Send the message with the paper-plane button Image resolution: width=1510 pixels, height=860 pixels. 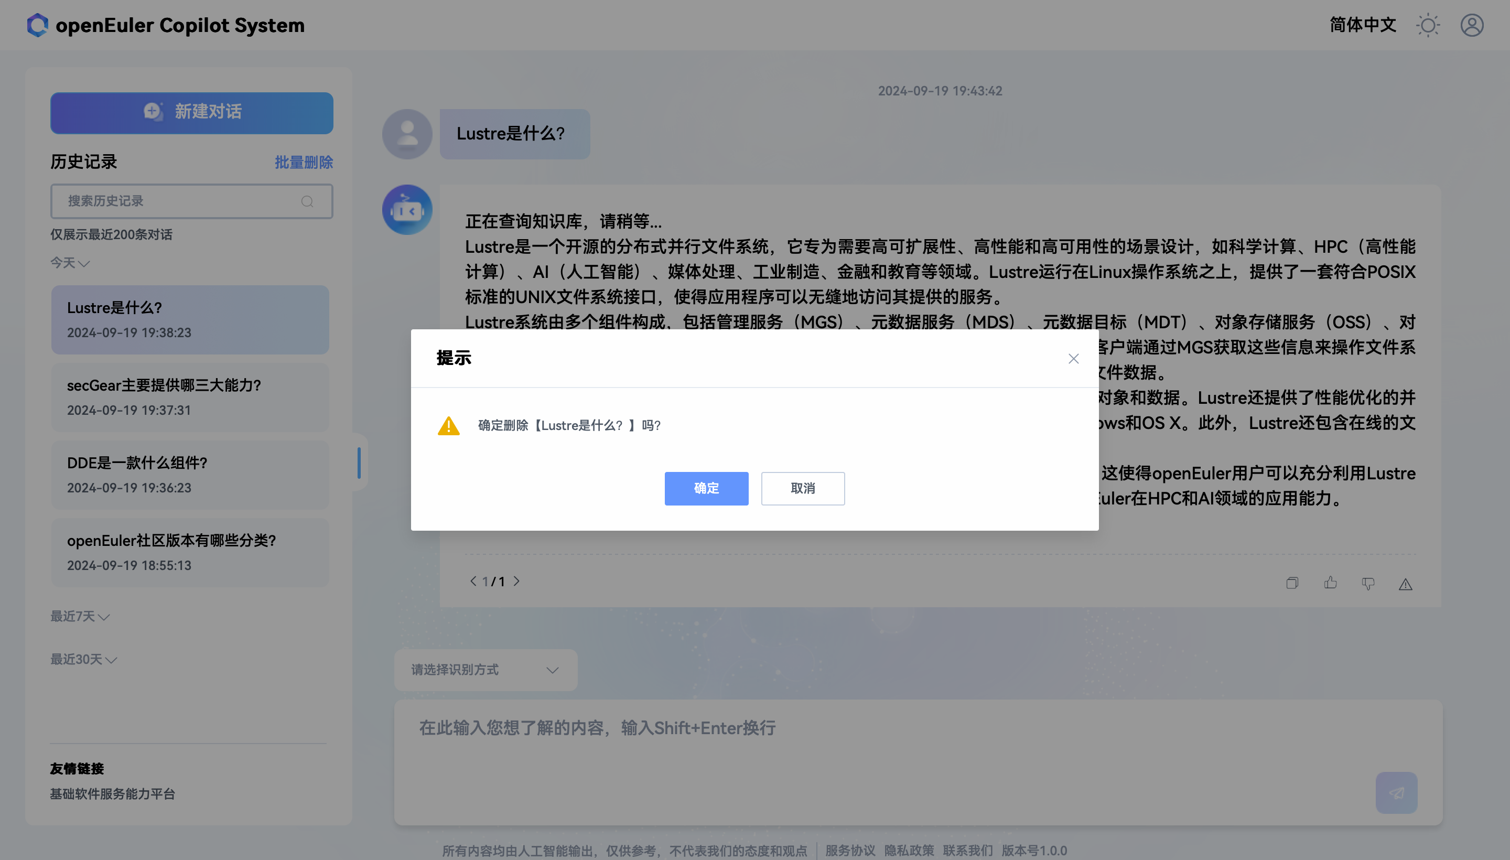point(1396,792)
